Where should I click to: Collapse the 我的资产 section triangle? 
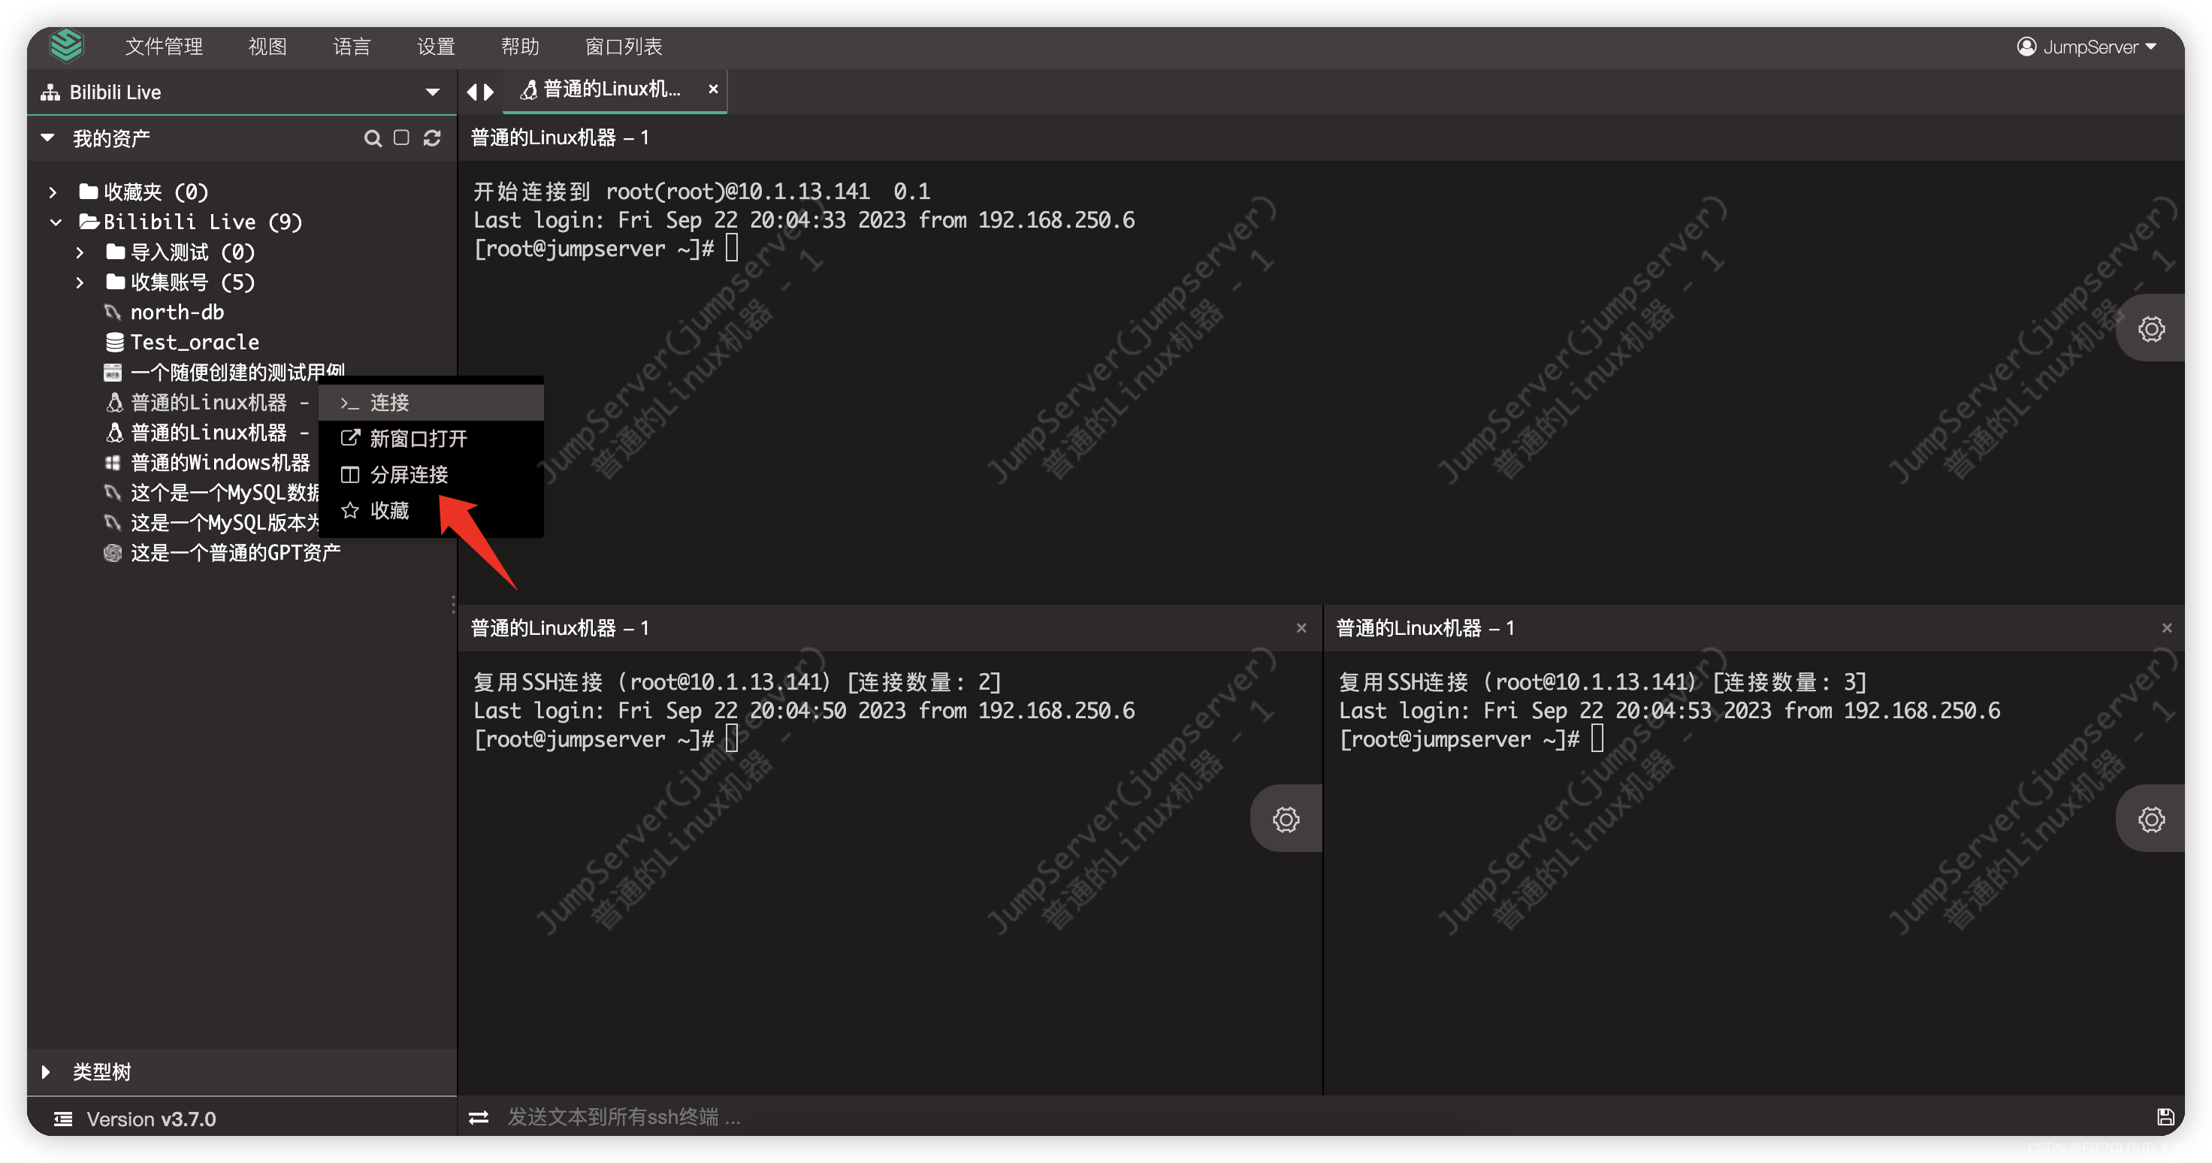(x=48, y=137)
